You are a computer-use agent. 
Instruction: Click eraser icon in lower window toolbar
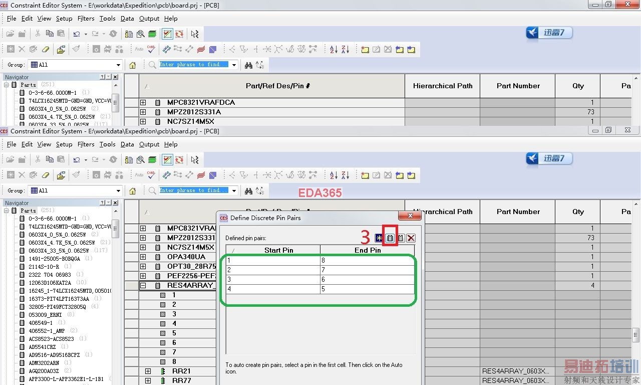46,175
